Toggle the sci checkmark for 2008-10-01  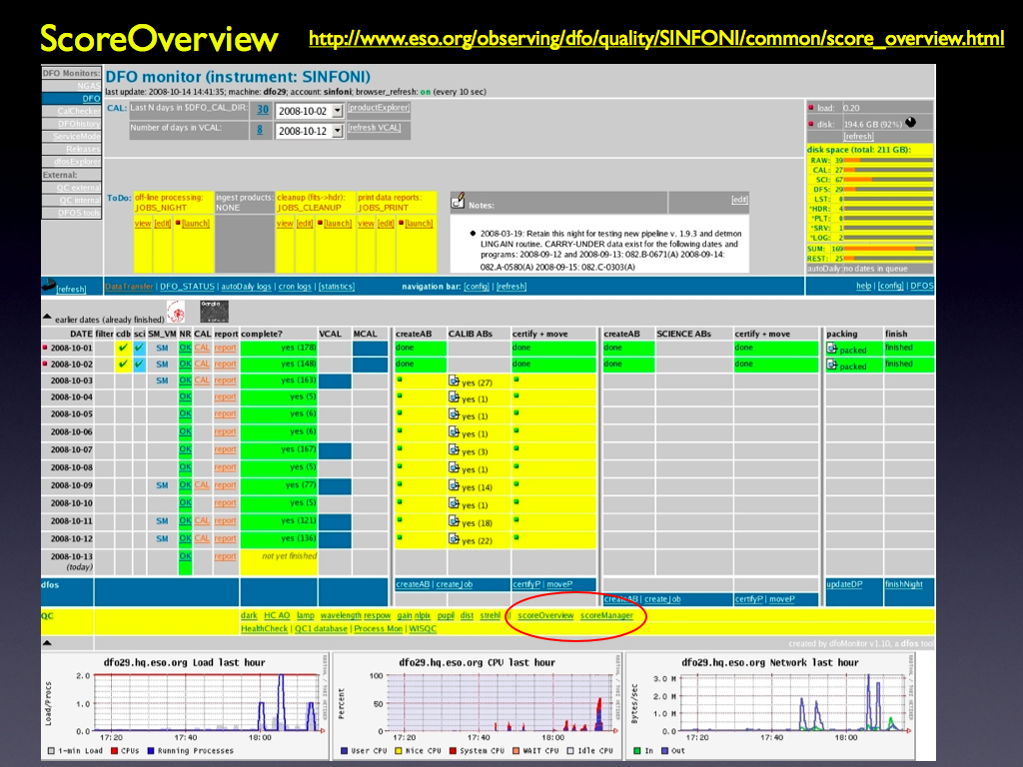(x=140, y=348)
